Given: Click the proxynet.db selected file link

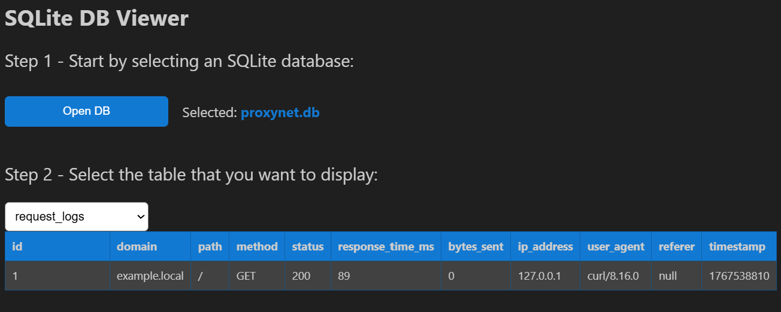Looking at the screenshot, I should [280, 112].
